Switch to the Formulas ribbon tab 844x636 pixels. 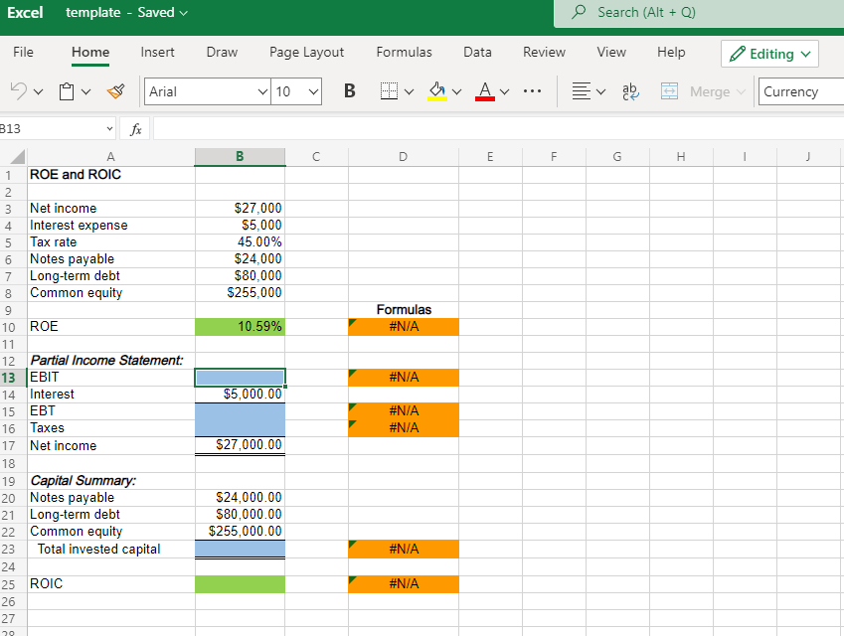click(404, 52)
